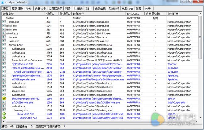Image resolution: width=204 pixels, height=130 pixels.
Task: Open the 内核 tab
Action: 28,9
